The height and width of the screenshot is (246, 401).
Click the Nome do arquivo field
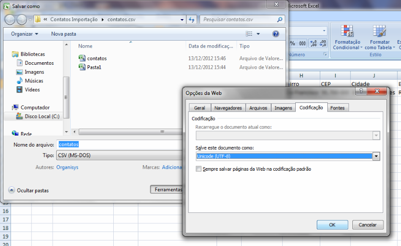120,145
